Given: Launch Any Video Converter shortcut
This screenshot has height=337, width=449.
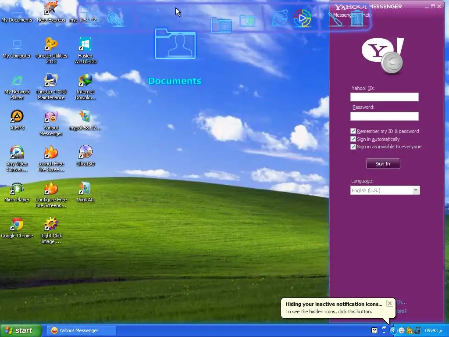Looking at the screenshot, I should pos(17,159).
